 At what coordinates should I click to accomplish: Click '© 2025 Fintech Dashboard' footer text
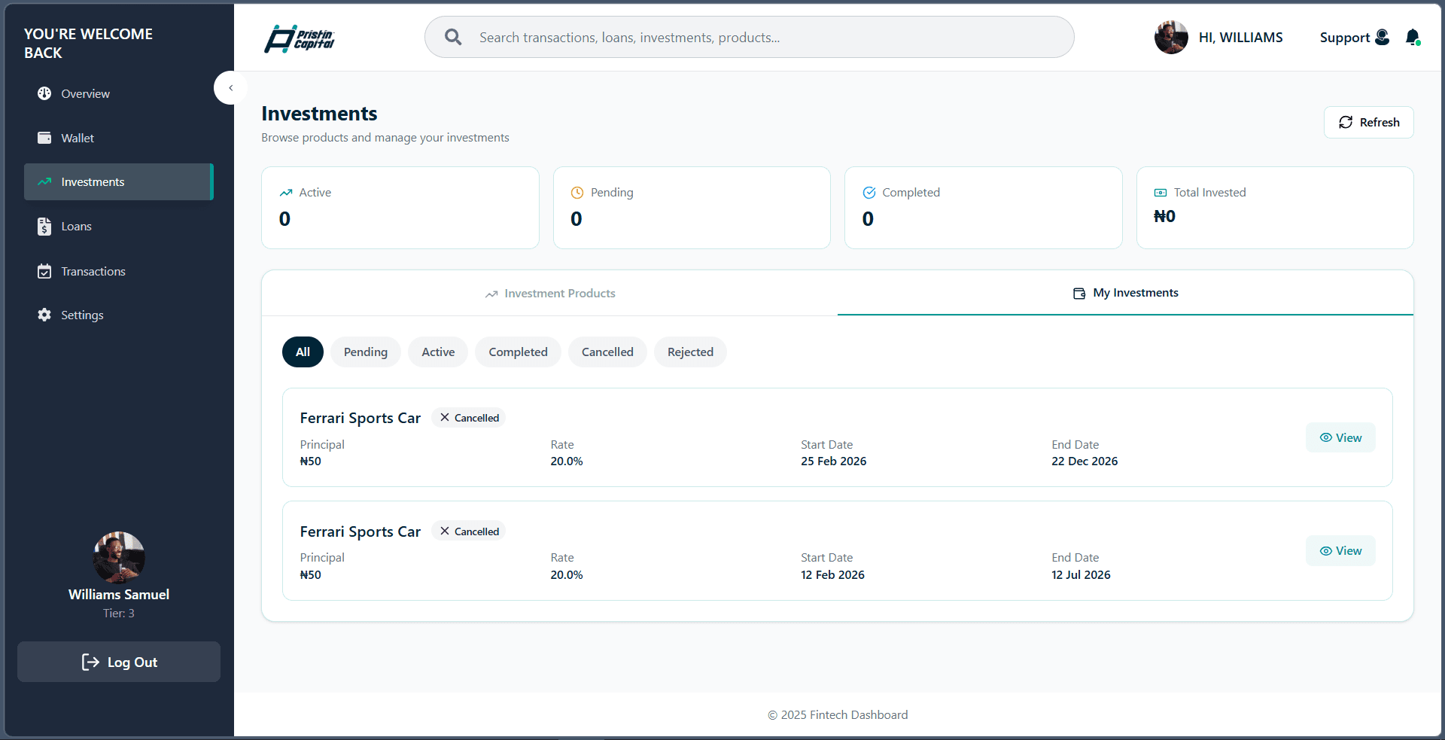coord(838,714)
